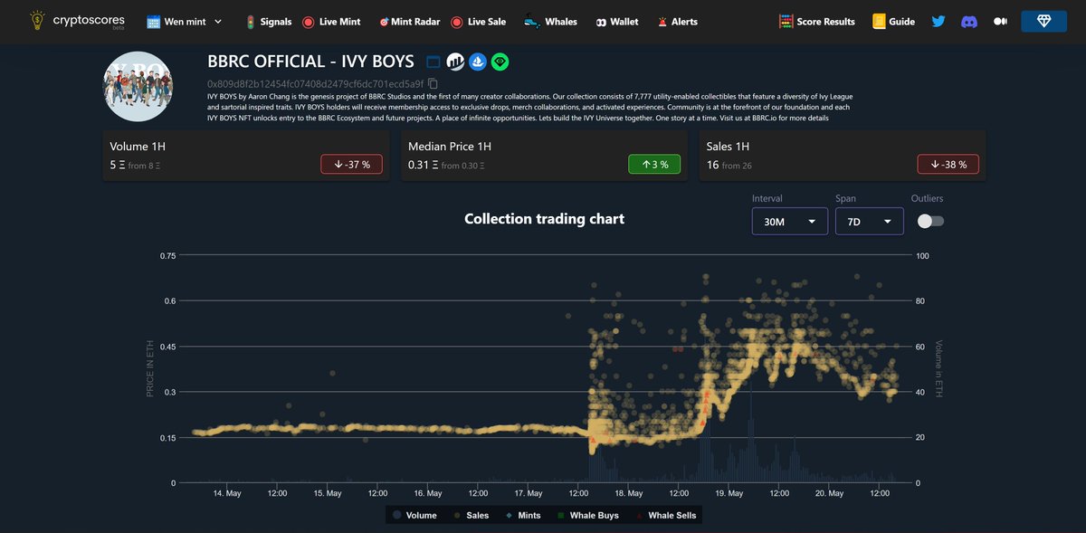Open the Signals page
Screen dimensions: 1086x533
tap(271, 22)
